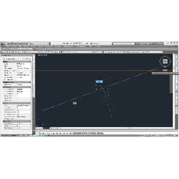Click the Материал property value

24,85
